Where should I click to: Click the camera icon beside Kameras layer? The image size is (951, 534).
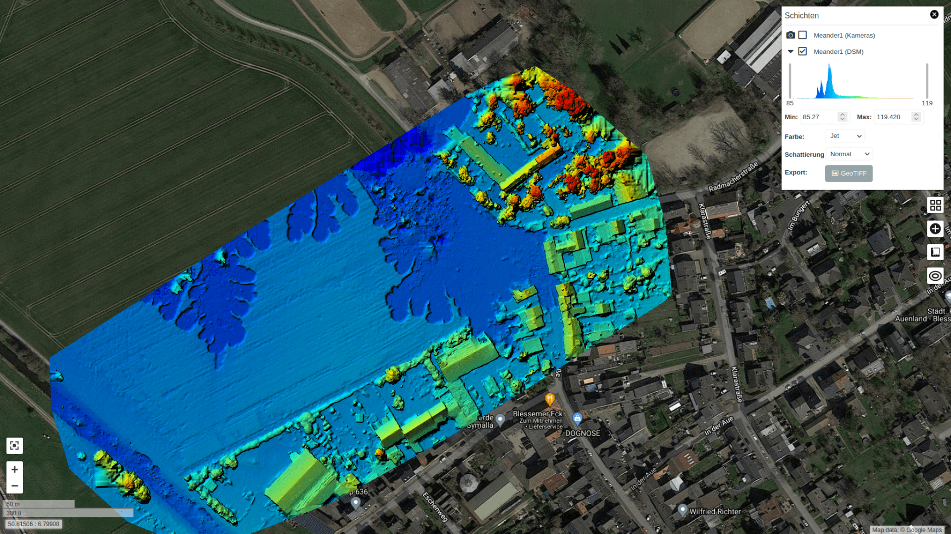[x=790, y=35]
